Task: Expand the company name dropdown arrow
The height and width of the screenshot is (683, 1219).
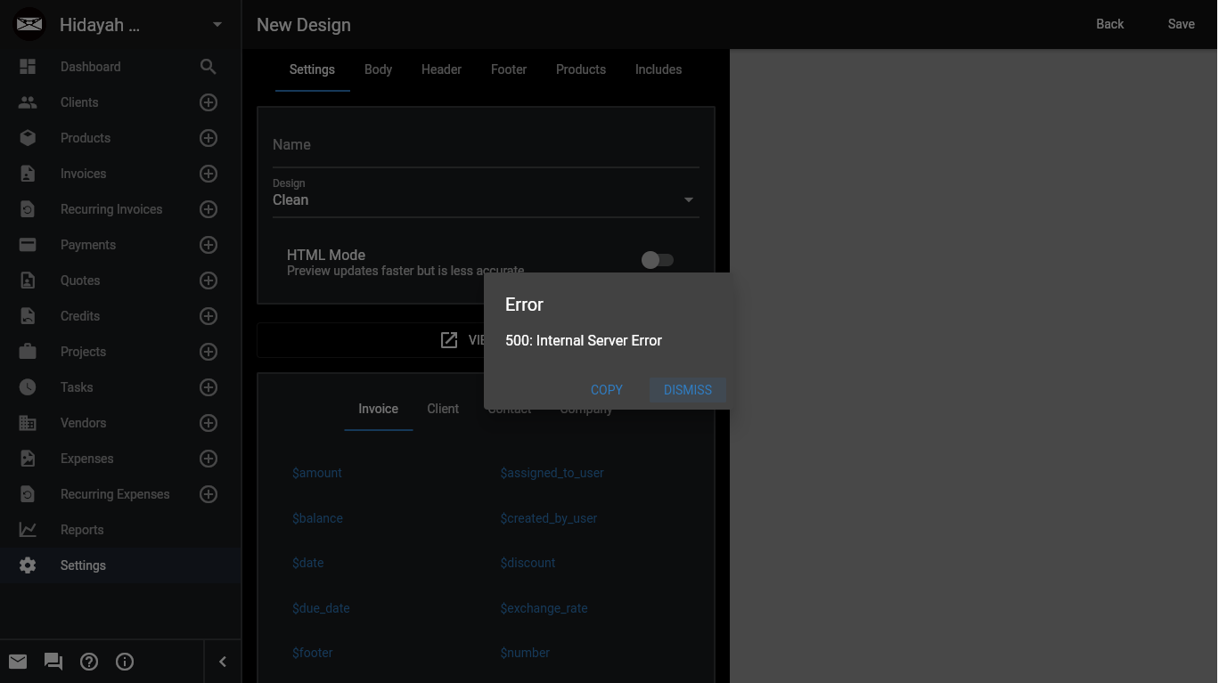Action: (217, 25)
